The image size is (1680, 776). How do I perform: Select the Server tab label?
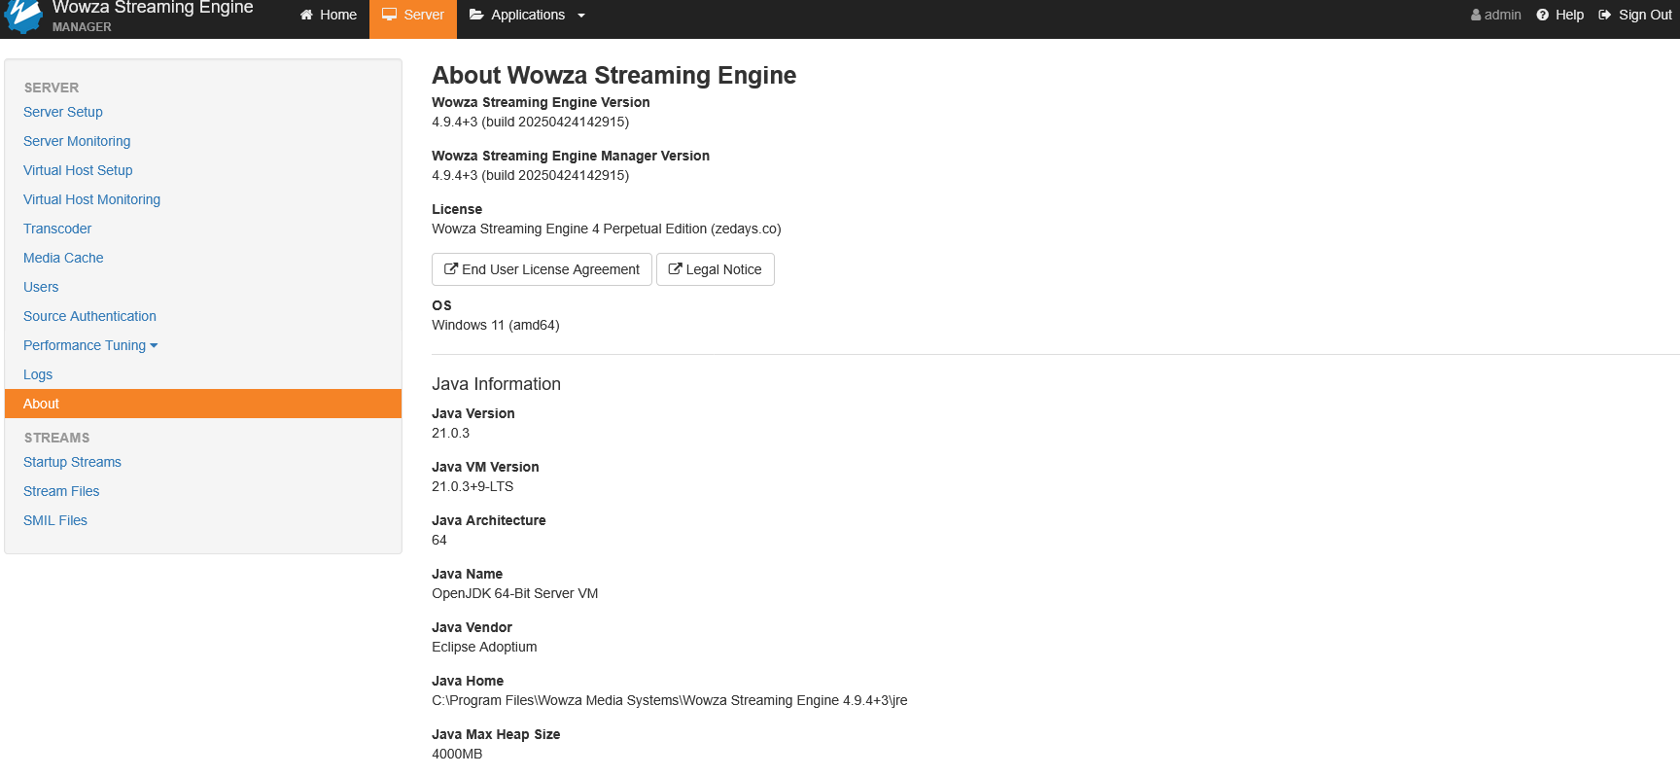coord(424,15)
